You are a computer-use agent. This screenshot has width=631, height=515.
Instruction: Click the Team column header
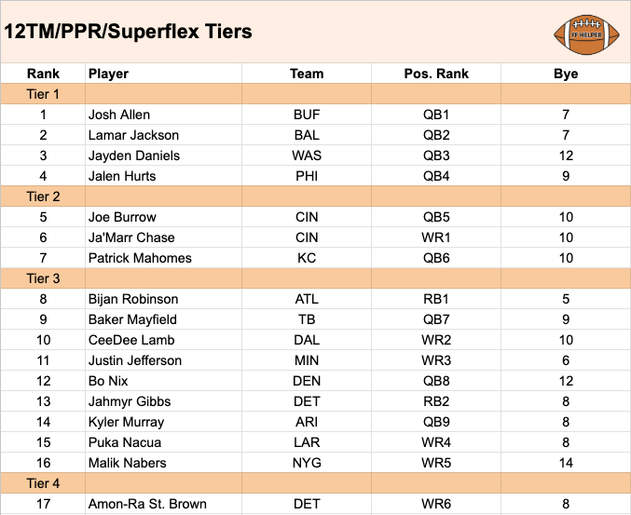pos(307,74)
